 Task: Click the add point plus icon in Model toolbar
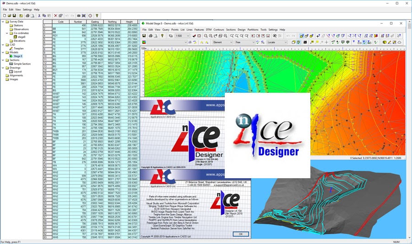pos(318,36)
